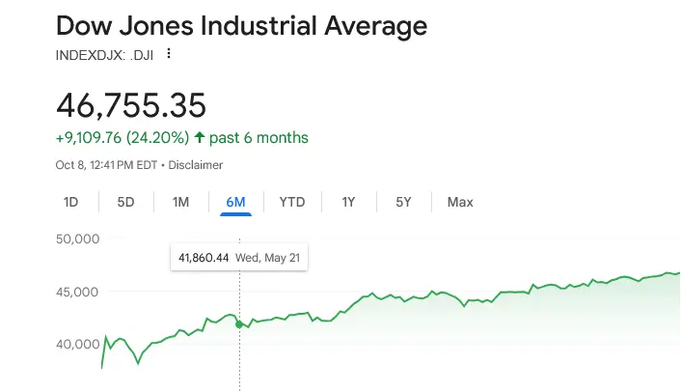Switch chart to YTD range
Viewport: 681px width, 392px height.
(x=291, y=202)
